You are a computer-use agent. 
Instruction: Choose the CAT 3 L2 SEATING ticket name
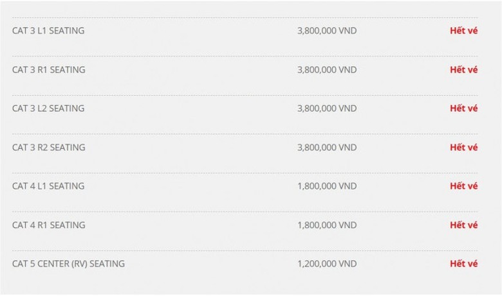pyautogui.click(x=48, y=109)
